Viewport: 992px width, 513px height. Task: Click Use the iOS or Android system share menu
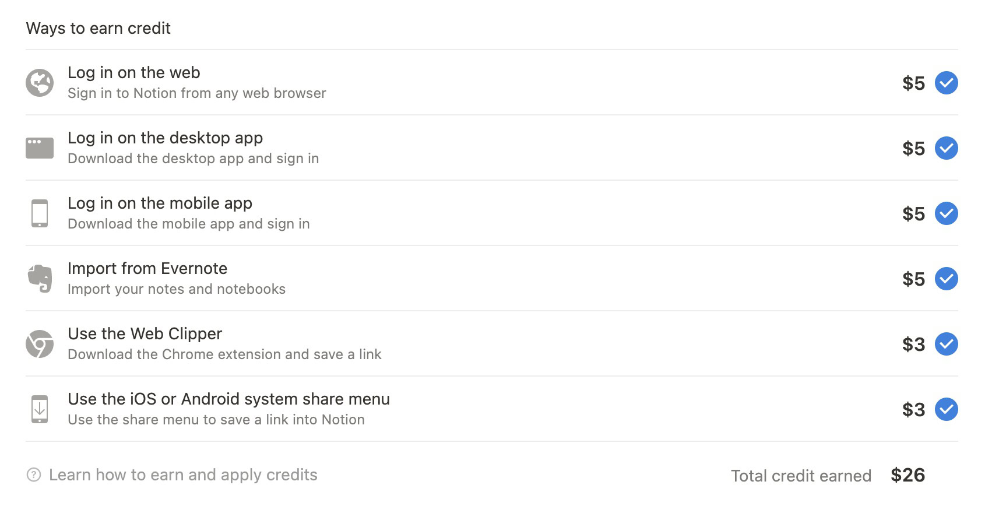pyautogui.click(x=228, y=399)
